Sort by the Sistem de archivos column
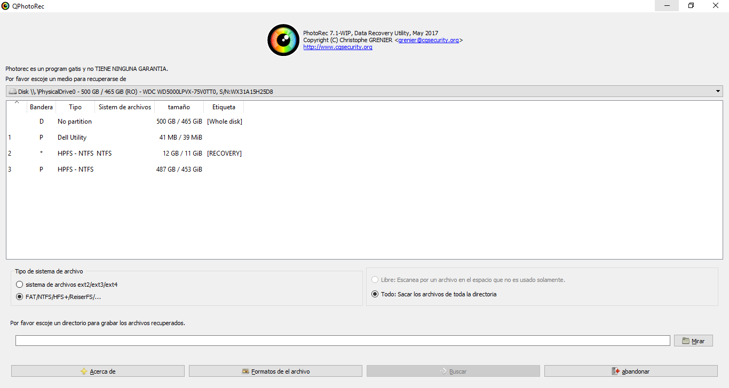729x388 pixels. 125,107
